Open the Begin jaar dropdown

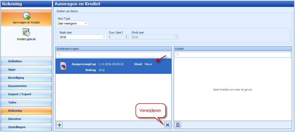click(x=104, y=37)
